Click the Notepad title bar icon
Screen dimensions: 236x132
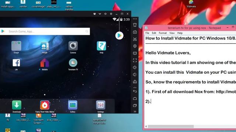(146, 28)
